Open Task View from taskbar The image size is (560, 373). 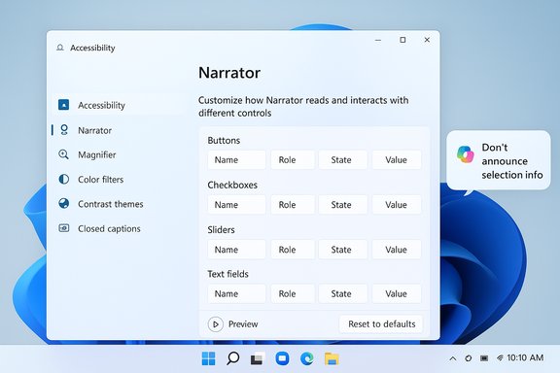[x=258, y=358]
